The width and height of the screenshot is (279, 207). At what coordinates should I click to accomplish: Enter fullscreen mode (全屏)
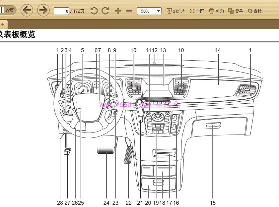tap(197, 11)
